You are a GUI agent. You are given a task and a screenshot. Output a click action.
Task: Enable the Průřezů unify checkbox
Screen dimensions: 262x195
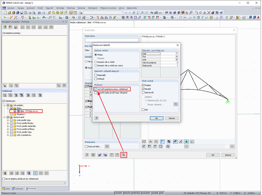[96, 79]
